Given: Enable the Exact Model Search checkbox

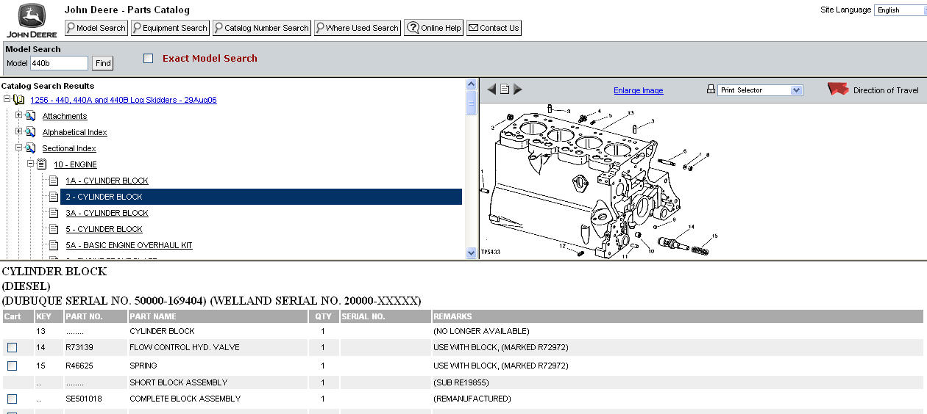Looking at the screenshot, I should (x=149, y=59).
